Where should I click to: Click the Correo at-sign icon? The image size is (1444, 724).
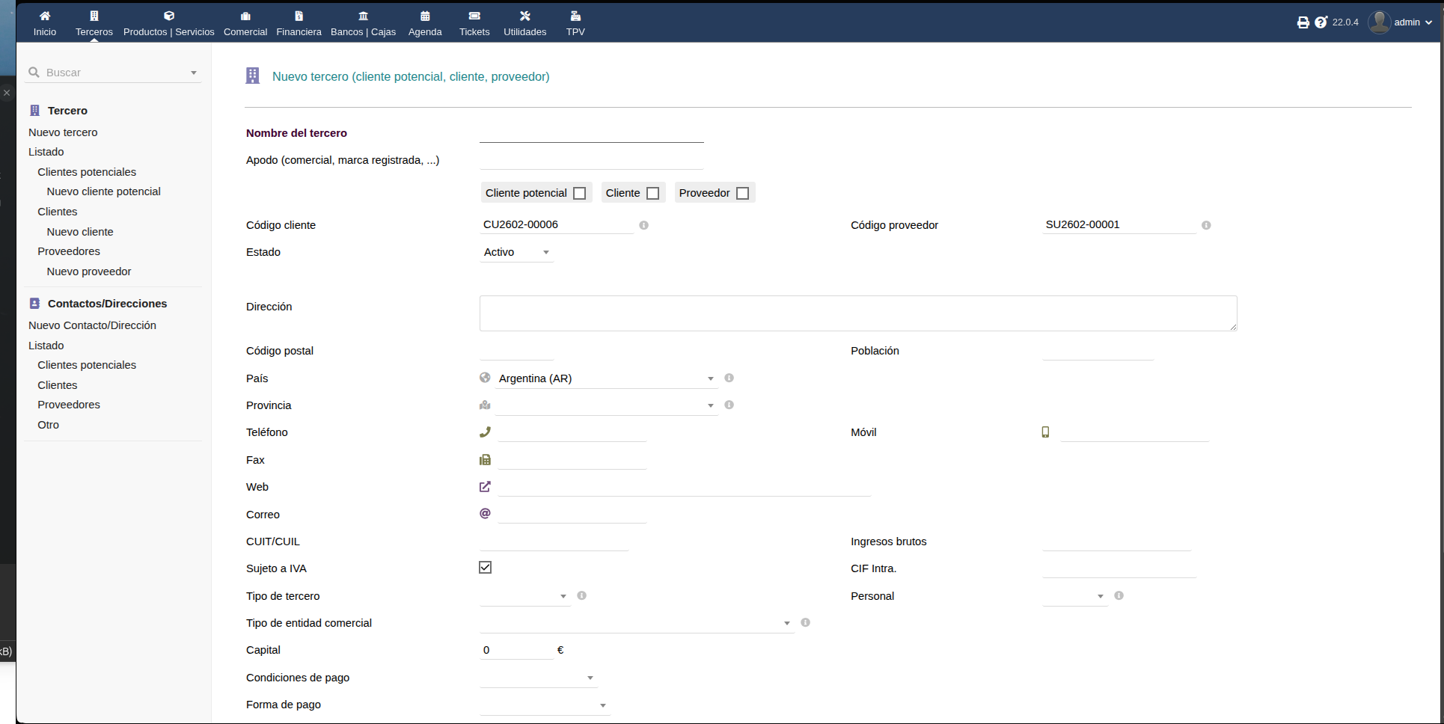pos(485,514)
